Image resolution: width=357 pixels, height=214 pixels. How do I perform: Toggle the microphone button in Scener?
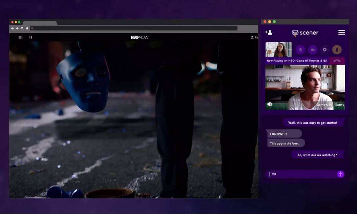click(x=300, y=50)
